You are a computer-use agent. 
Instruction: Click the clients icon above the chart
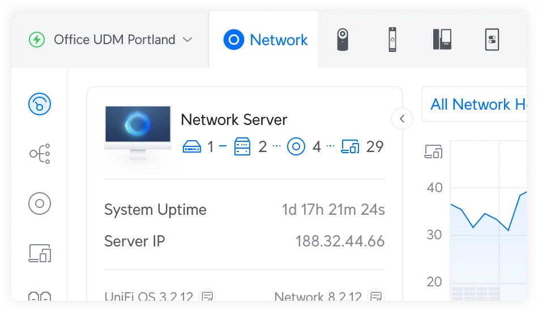tap(433, 151)
